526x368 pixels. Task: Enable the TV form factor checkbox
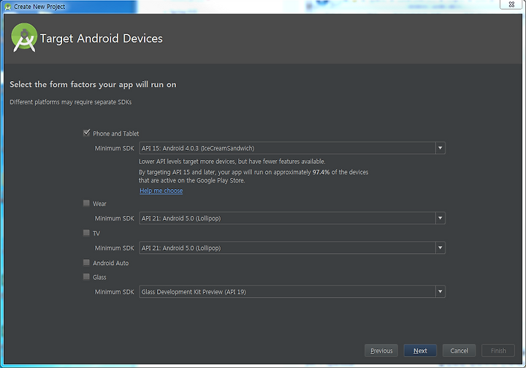pyautogui.click(x=86, y=233)
